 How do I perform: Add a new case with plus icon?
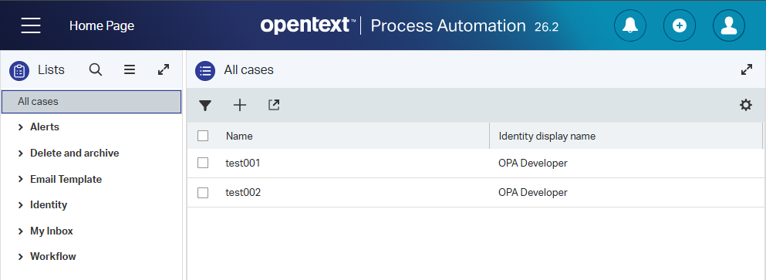[240, 105]
